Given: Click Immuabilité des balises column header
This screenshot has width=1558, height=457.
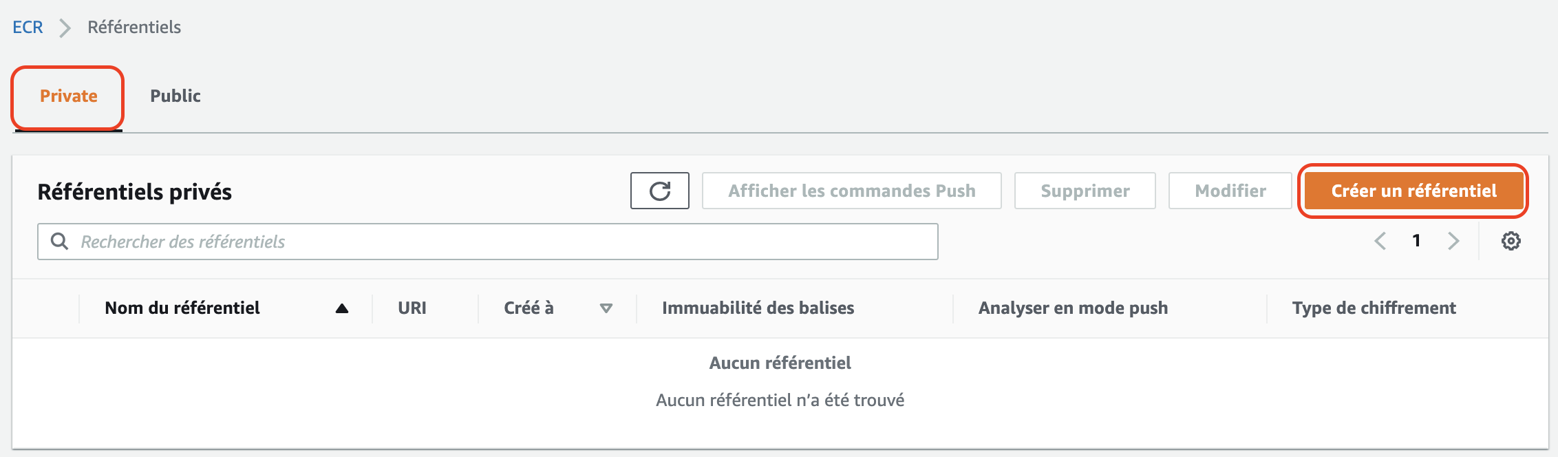Looking at the screenshot, I should point(758,308).
